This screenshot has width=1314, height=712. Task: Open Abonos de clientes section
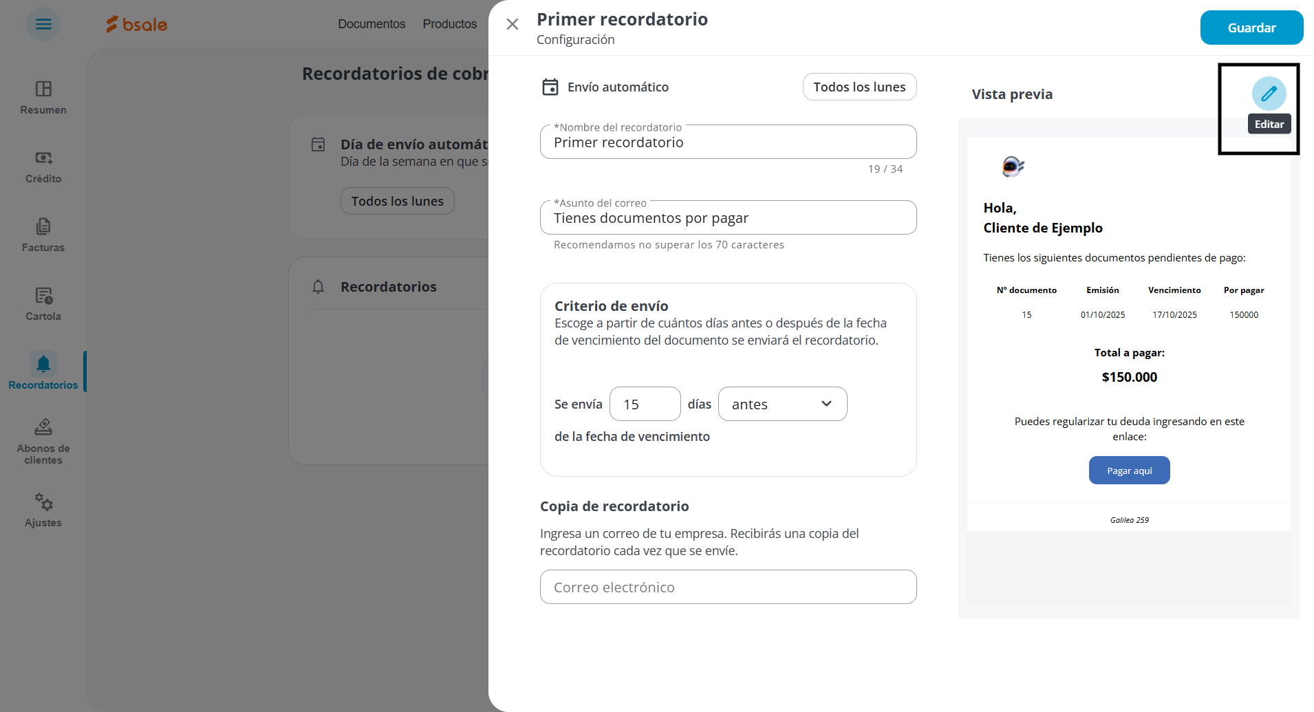[43, 442]
